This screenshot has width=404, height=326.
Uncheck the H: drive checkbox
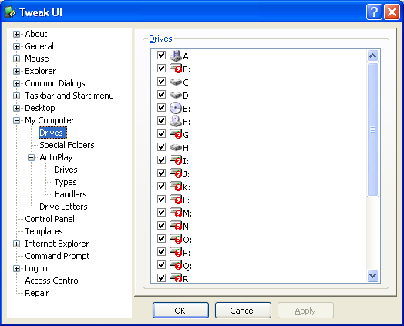[x=161, y=146]
